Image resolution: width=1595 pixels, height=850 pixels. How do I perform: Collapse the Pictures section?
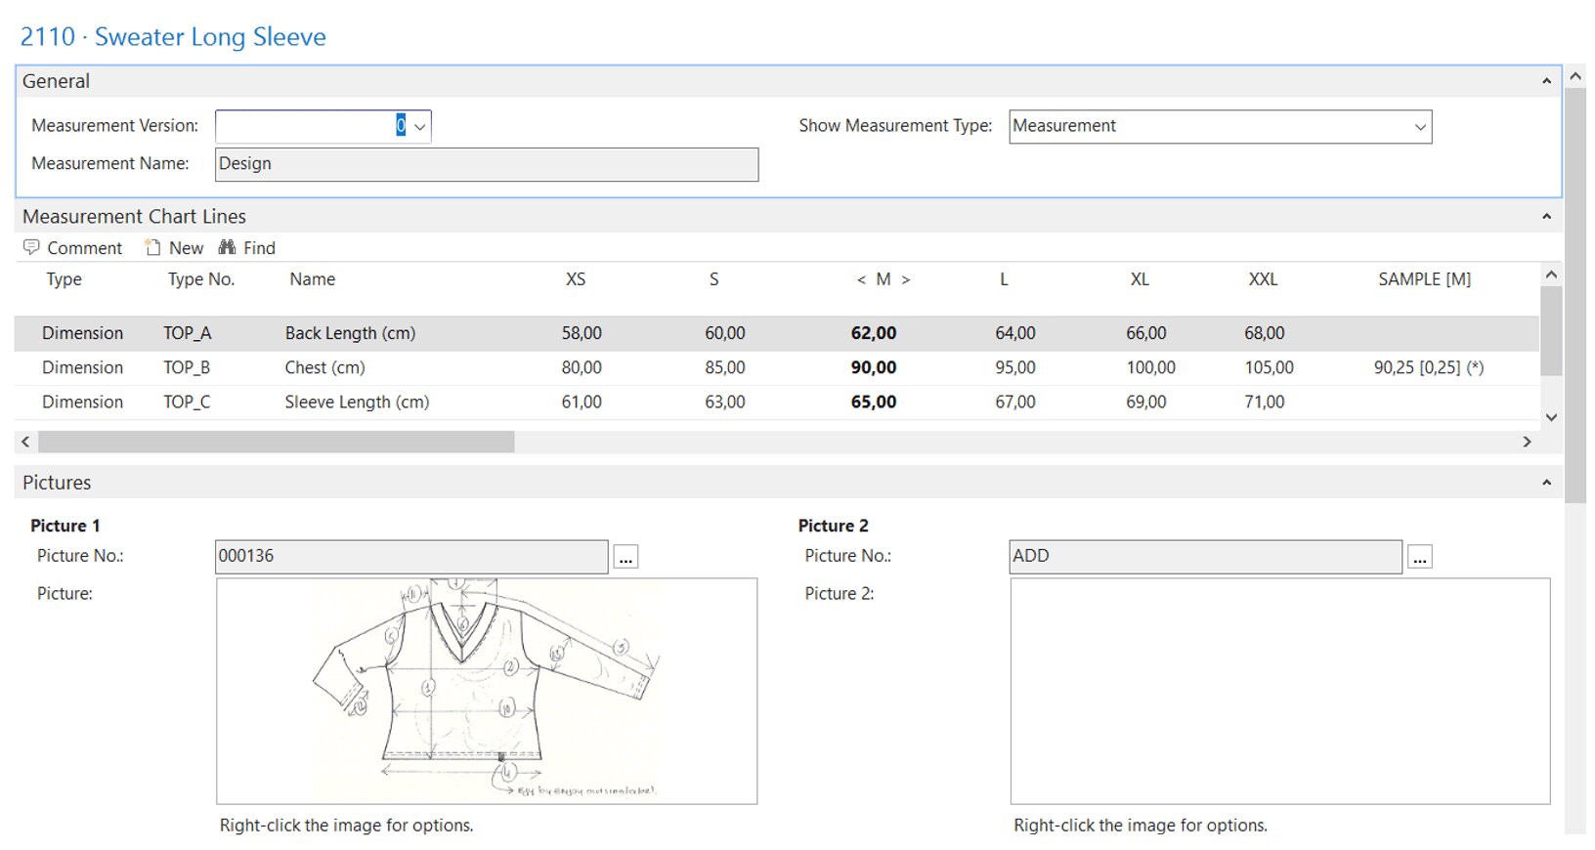(x=1546, y=483)
